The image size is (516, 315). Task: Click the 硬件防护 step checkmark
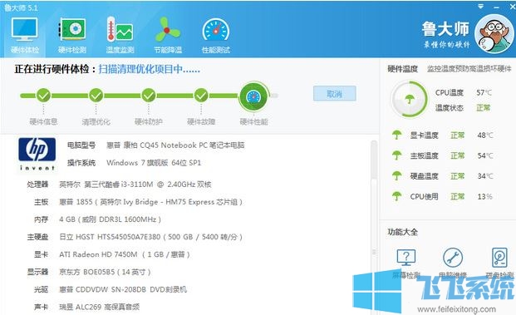149,96
